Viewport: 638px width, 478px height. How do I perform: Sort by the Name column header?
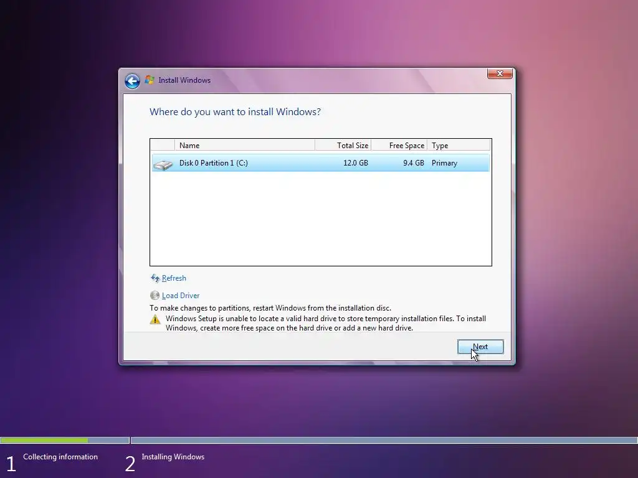244,145
